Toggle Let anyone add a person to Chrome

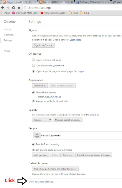(33, 150)
